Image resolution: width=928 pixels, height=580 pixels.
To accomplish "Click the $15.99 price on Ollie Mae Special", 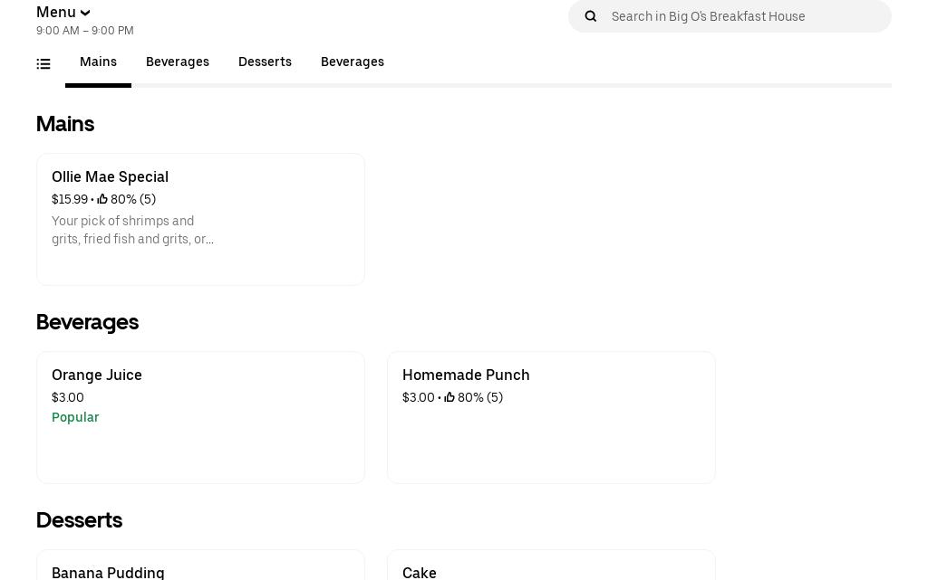I will tap(70, 200).
